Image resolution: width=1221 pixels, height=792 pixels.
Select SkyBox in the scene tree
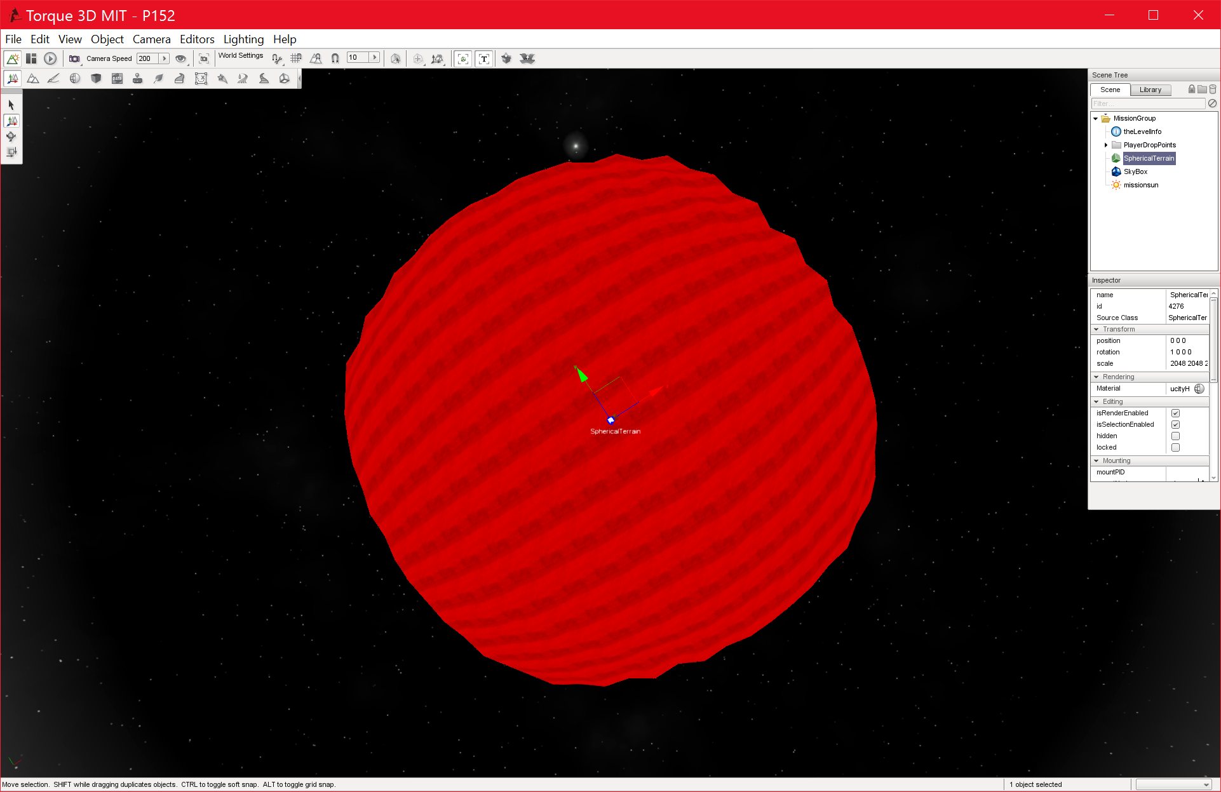coord(1135,171)
